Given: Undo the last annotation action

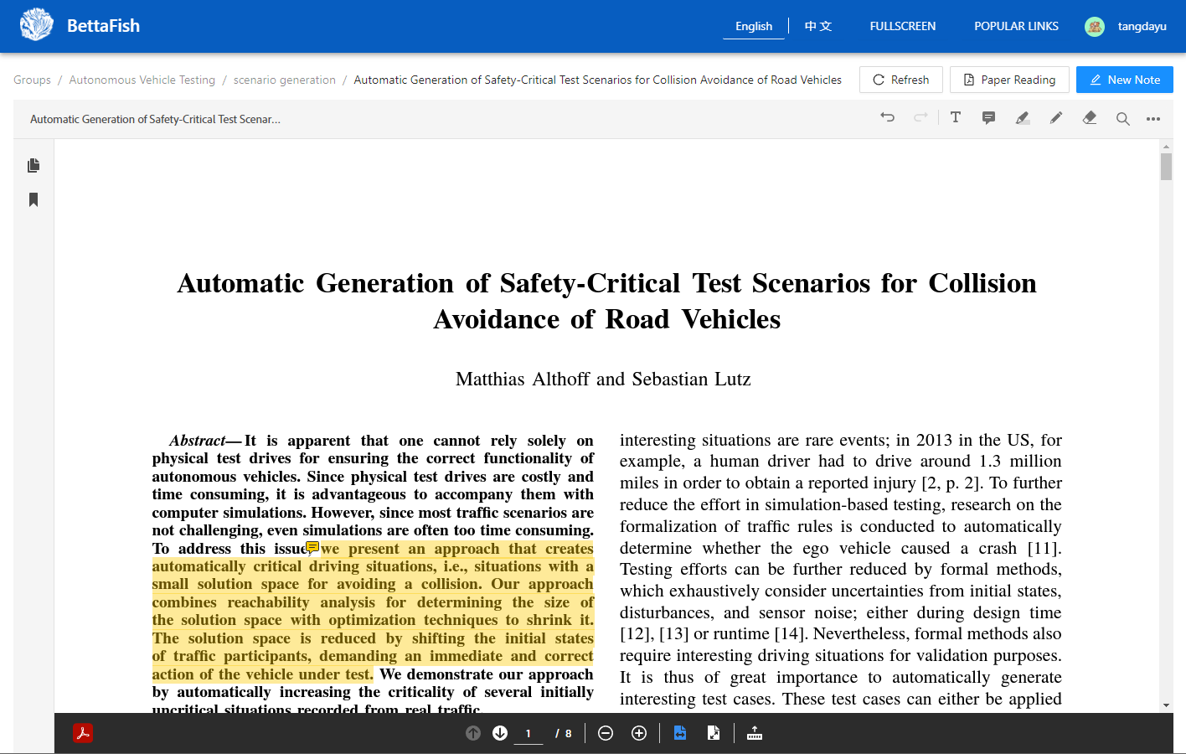Looking at the screenshot, I should click(888, 117).
